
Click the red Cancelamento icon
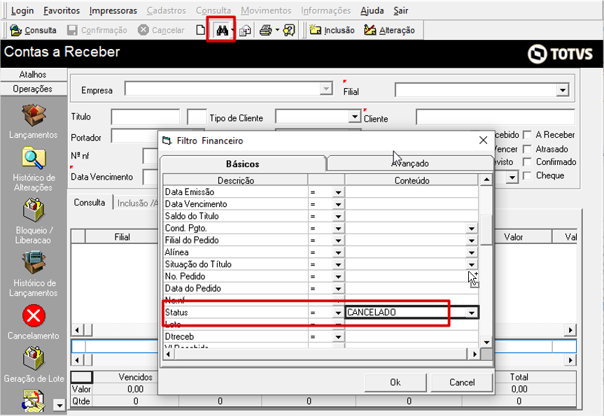(x=34, y=316)
